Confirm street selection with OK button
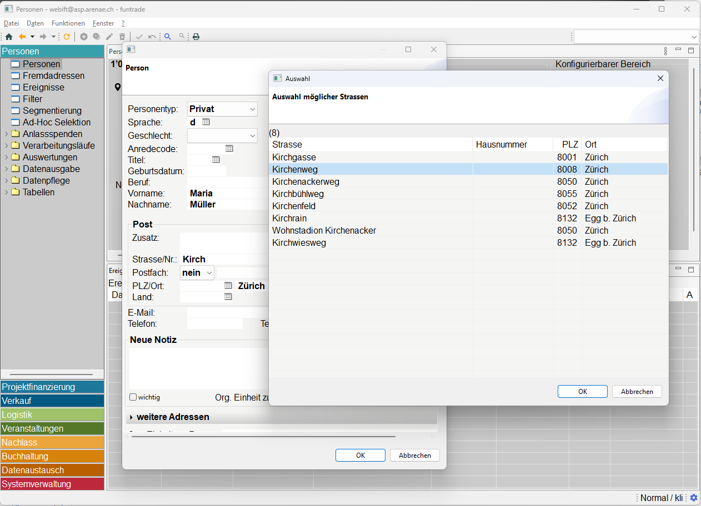The width and height of the screenshot is (701, 506). coord(582,391)
